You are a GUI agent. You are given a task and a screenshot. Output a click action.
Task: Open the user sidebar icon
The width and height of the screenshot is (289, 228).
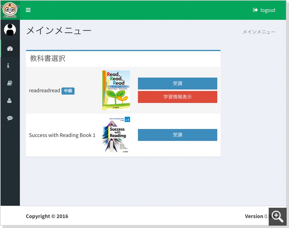(9, 101)
